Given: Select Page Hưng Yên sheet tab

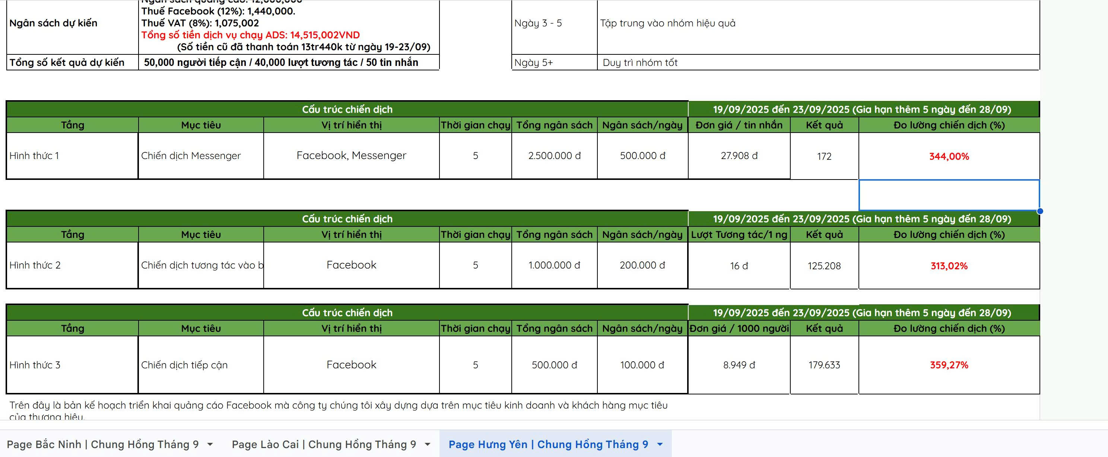Looking at the screenshot, I should (548, 444).
